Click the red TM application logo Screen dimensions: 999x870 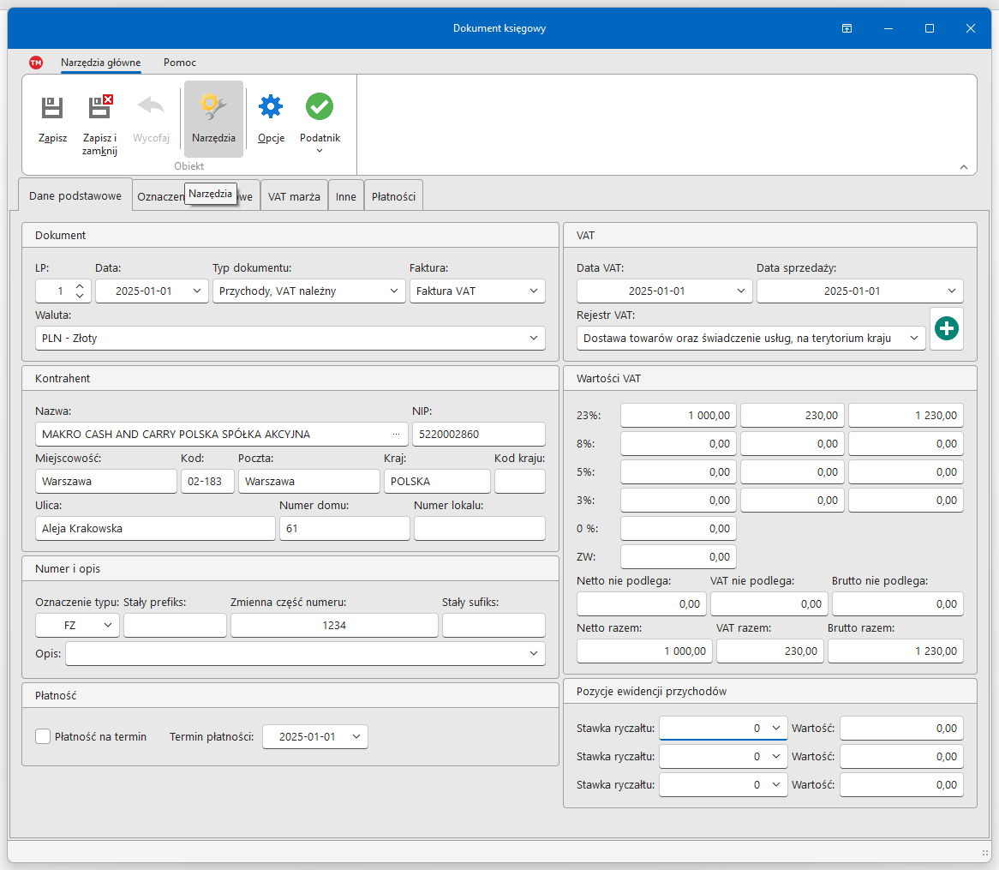pos(36,63)
